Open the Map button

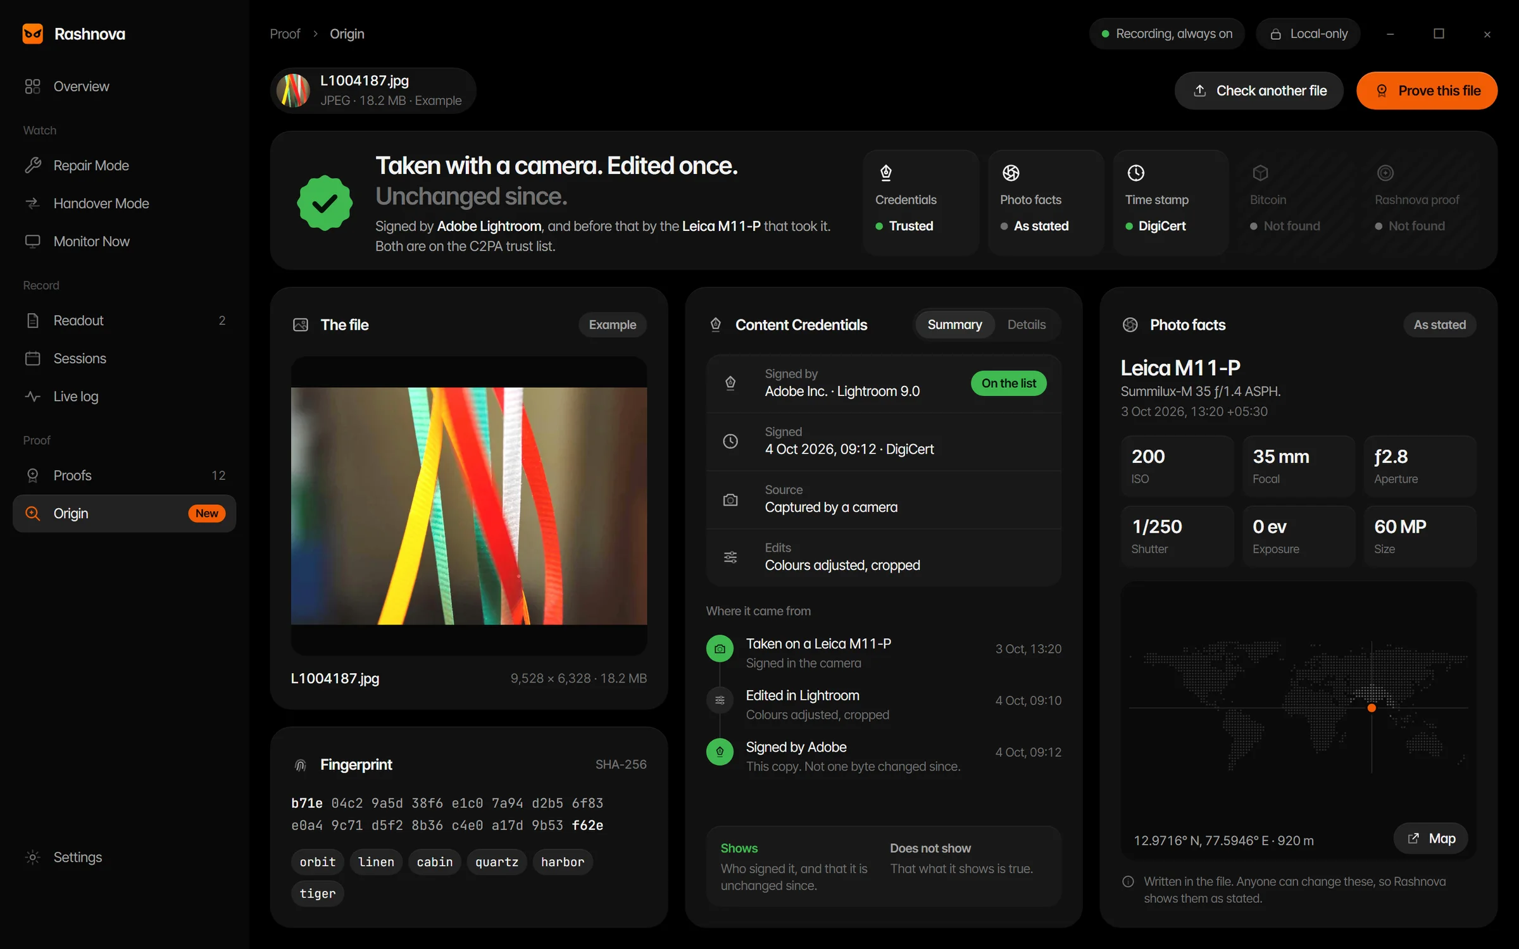1430,838
